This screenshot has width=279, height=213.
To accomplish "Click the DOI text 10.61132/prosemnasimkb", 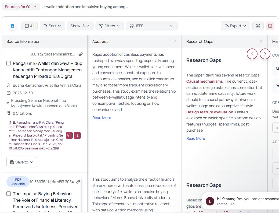I will 52,54.
